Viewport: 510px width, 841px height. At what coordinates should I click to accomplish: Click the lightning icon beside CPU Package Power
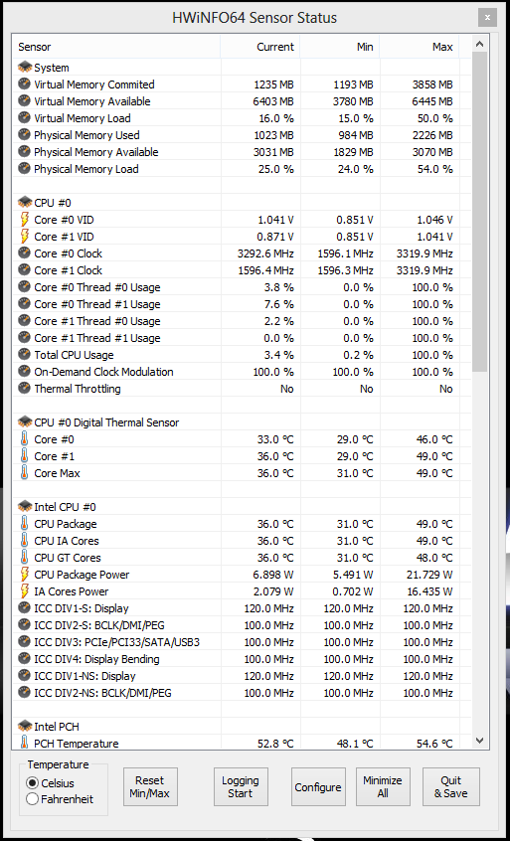[25, 575]
